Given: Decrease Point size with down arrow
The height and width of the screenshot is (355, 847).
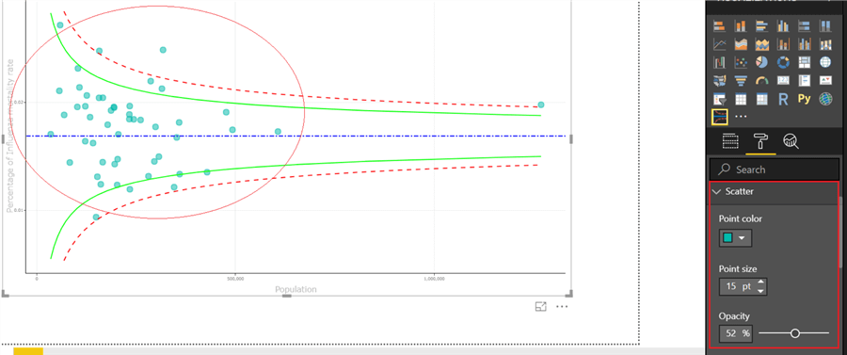Looking at the screenshot, I should pos(761,291).
